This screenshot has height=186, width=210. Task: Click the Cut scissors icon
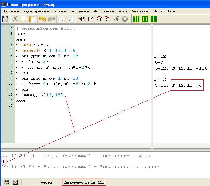click(x=15, y=19)
